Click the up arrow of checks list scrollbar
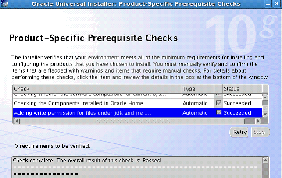 click(265, 98)
